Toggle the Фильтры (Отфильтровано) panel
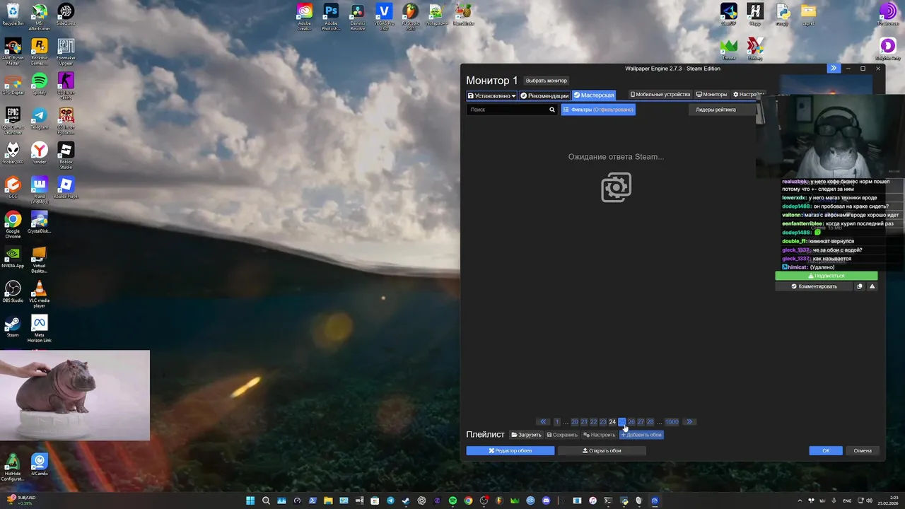 (598, 110)
